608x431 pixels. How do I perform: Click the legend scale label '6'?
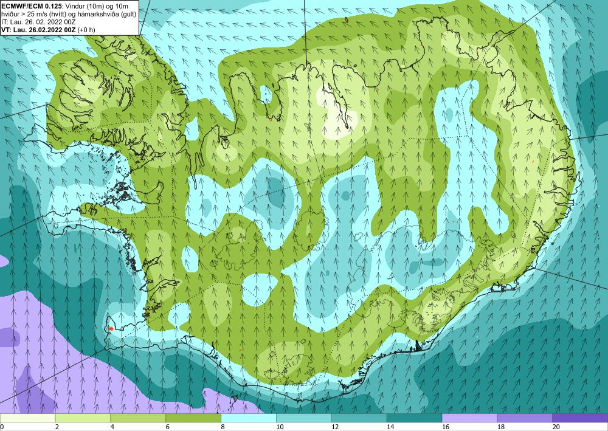pos(168,427)
